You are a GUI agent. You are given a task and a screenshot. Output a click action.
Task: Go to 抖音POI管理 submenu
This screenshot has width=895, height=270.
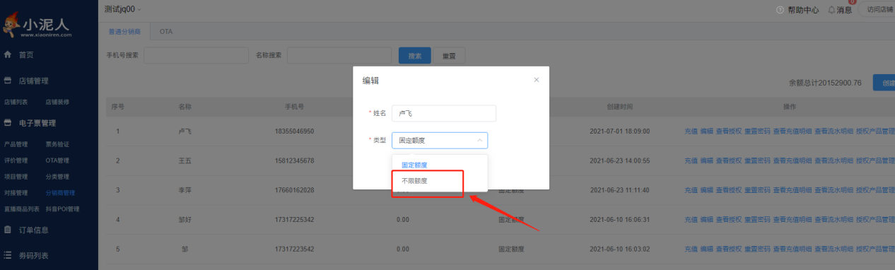(62, 209)
